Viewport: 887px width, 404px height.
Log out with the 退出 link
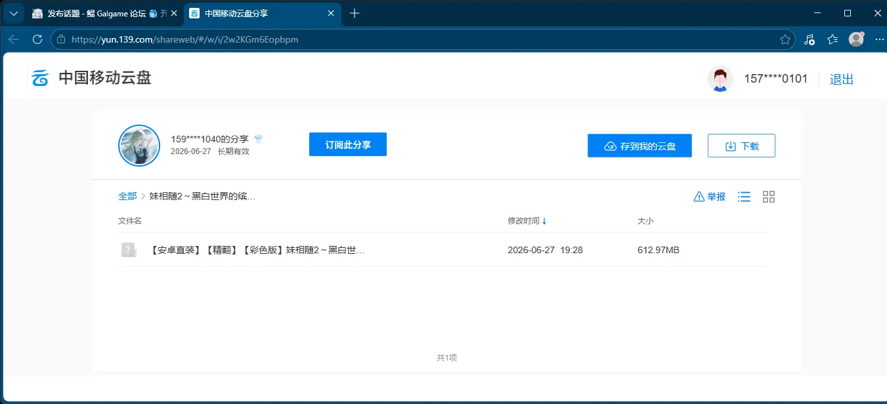(x=842, y=79)
